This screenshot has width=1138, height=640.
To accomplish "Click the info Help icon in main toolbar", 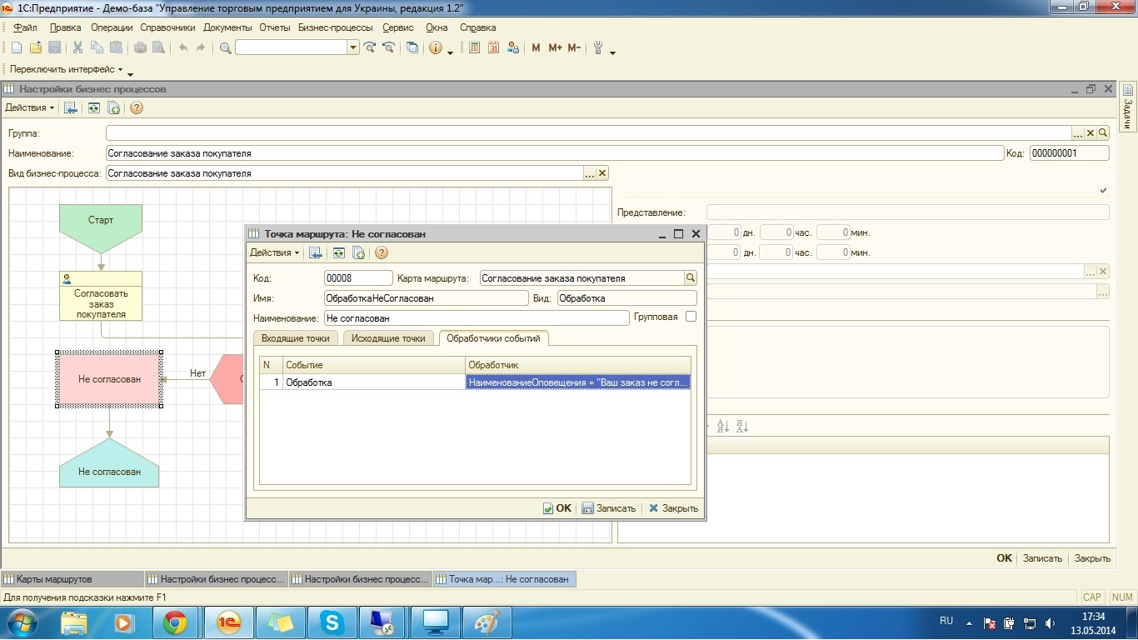I will (x=436, y=47).
